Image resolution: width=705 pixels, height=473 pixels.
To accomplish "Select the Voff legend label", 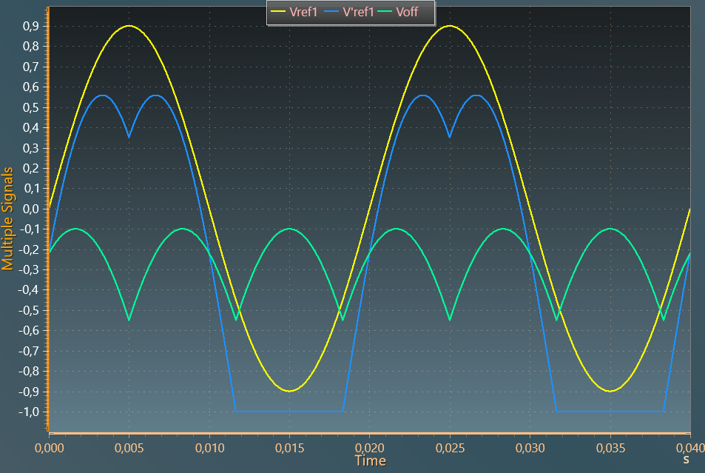I will (412, 12).
